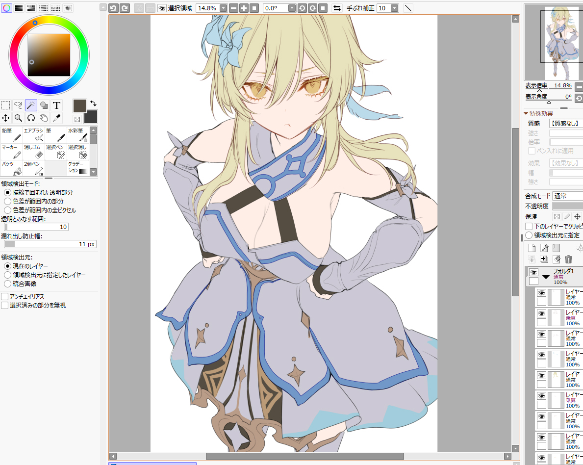Pick the eyedropper color picker tool

point(57,118)
